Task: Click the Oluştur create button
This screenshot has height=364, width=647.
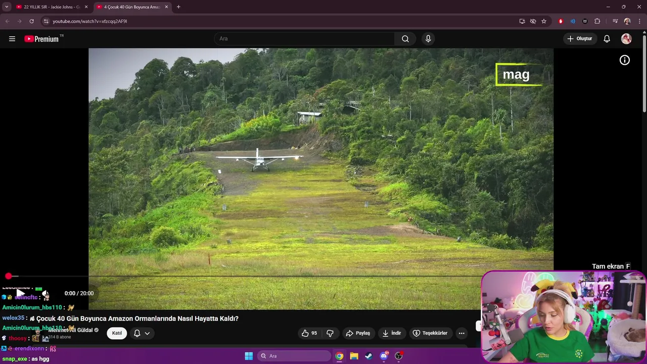Action: pyautogui.click(x=580, y=39)
